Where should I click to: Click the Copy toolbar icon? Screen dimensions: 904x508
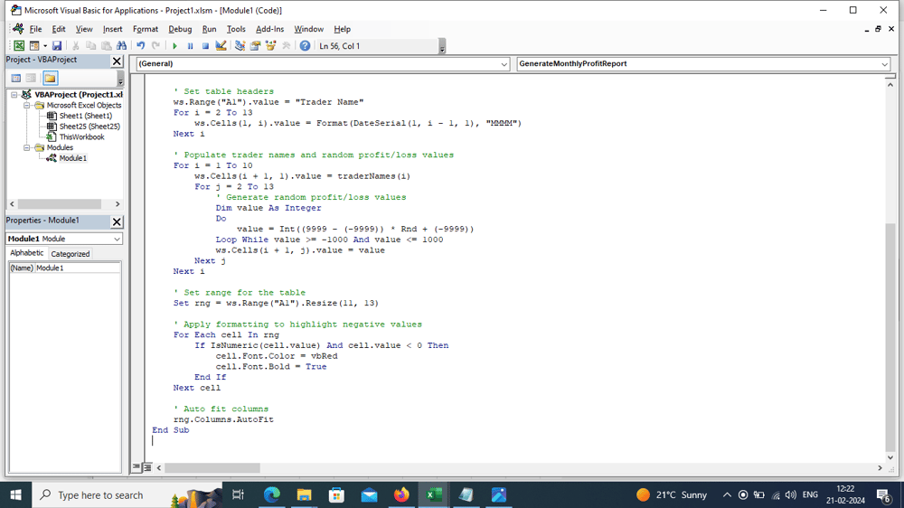click(90, 45)
